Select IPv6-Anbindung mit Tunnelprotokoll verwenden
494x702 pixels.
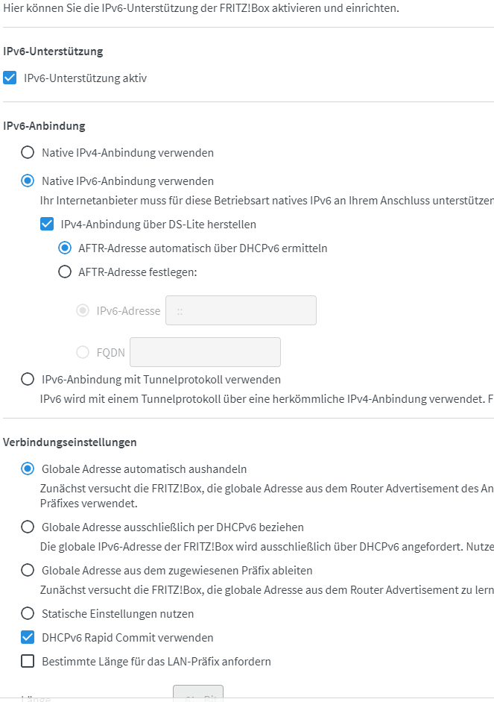[x=28, y=379]
